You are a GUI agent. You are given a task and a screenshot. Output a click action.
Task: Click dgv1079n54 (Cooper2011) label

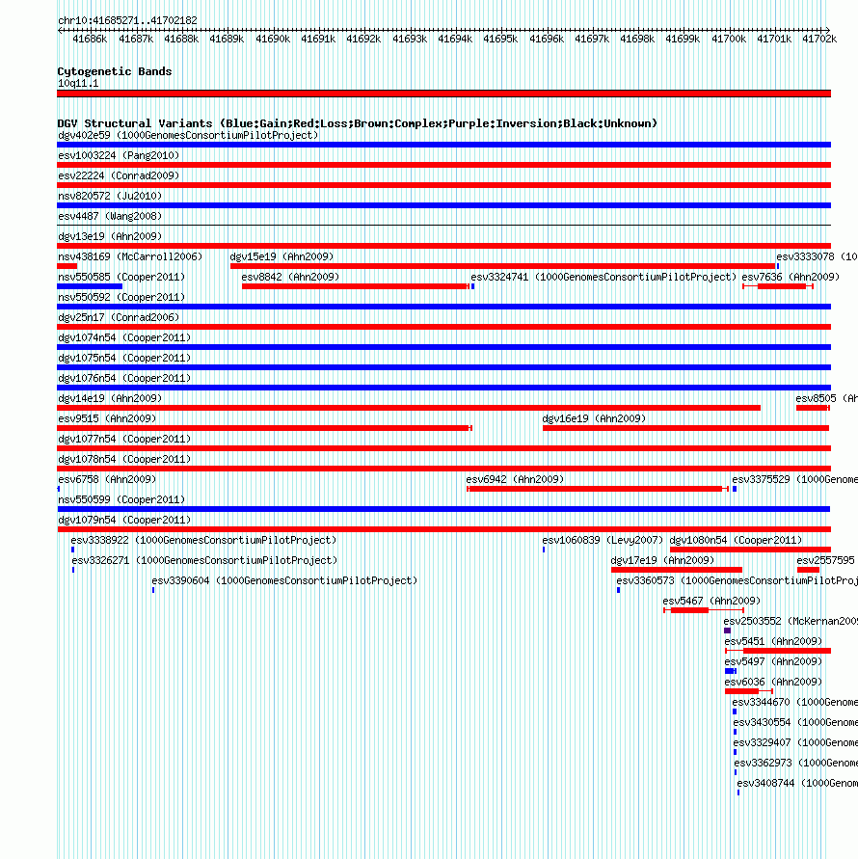click(x=124, y=521)
